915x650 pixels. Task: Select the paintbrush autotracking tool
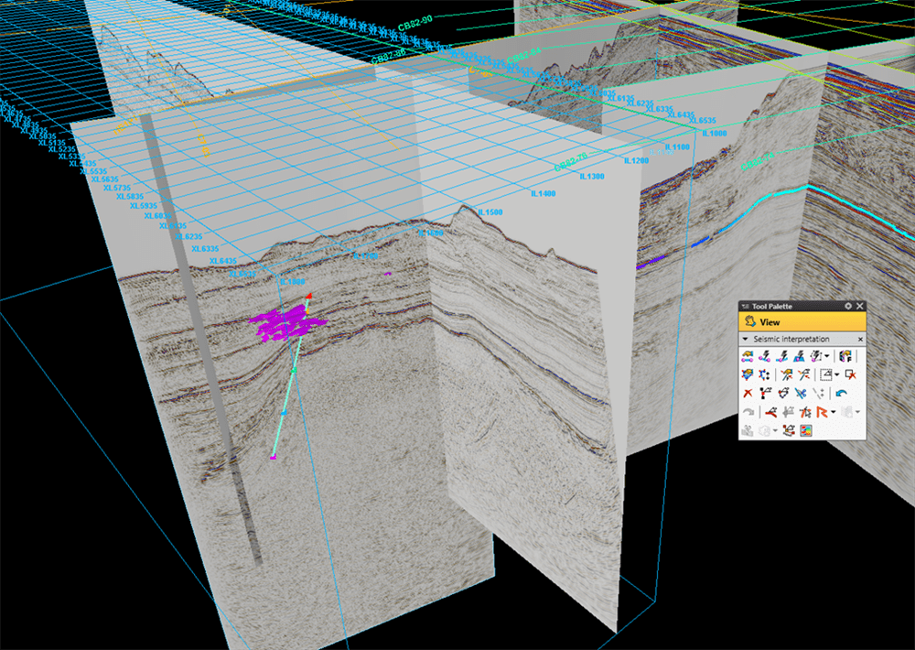(x=815, y=356)
